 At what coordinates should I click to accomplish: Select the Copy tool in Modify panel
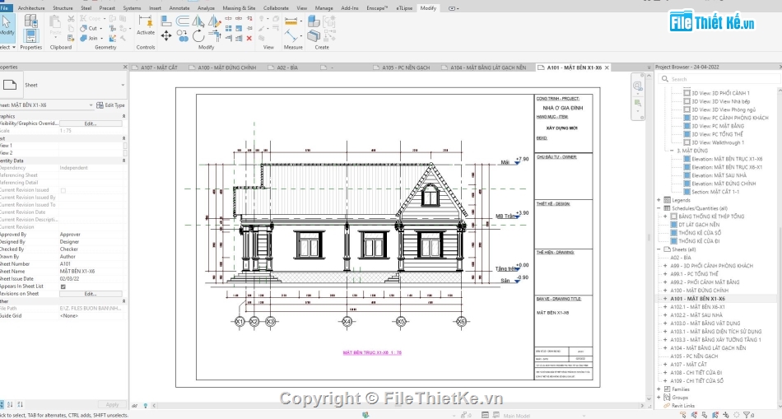click(183, 36)
